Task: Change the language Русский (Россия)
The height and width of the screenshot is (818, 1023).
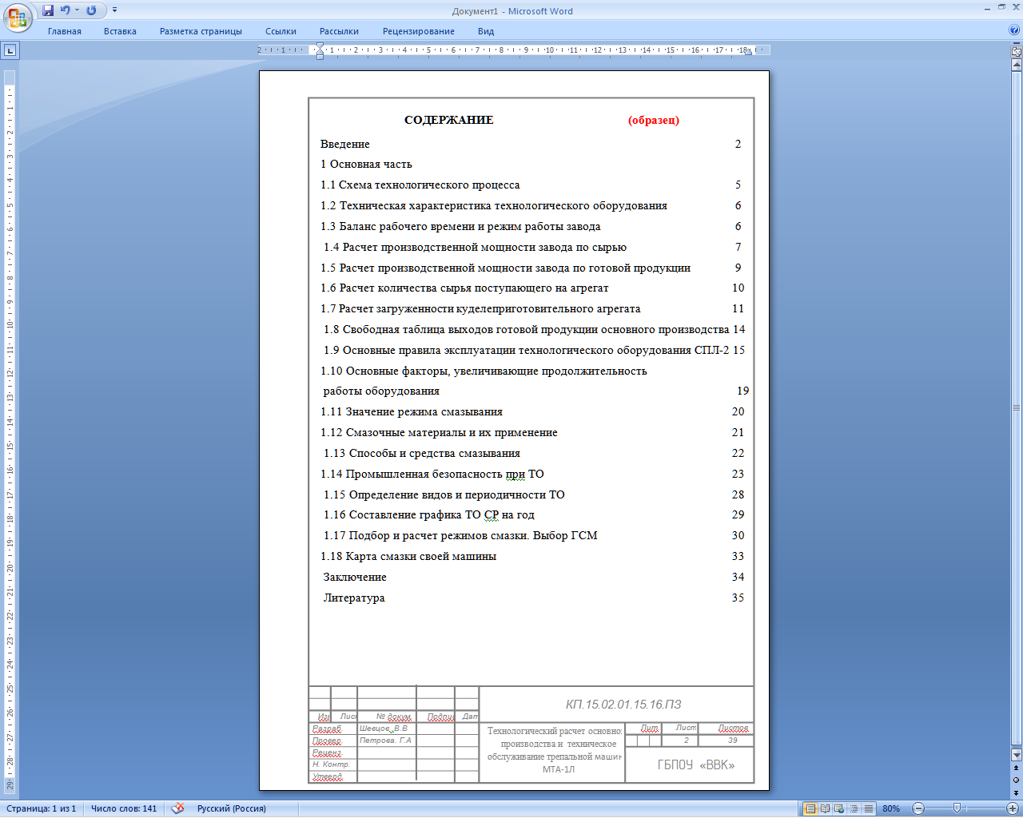Action: (232, 808)
